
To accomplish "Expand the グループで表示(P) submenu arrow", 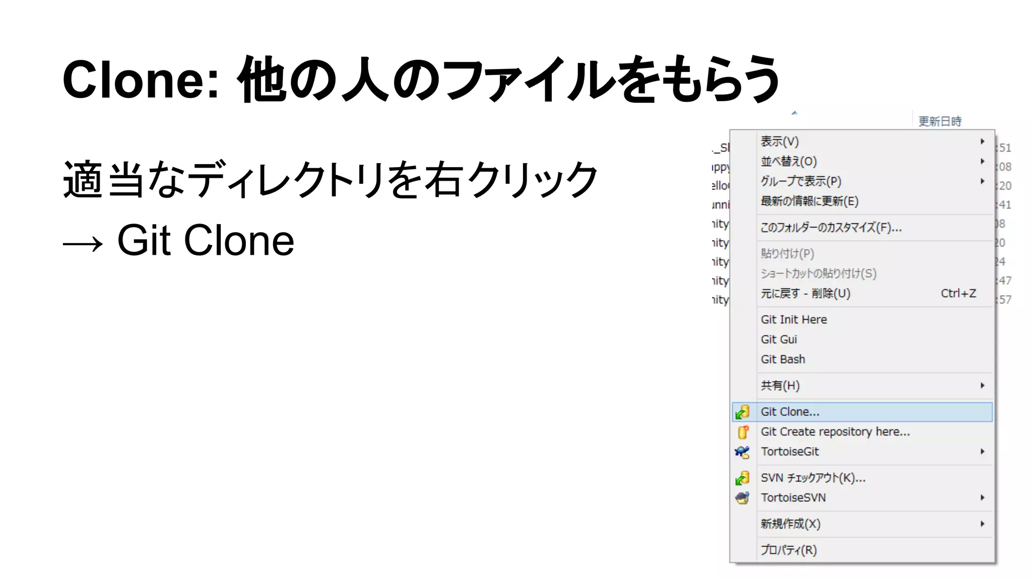I will coord(982,181).
